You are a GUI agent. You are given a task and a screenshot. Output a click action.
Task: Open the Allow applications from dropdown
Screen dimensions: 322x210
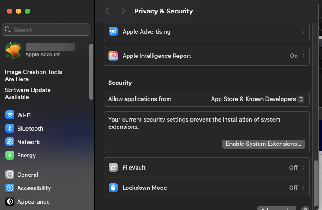257,99
